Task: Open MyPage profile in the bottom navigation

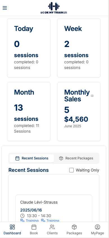Action: [x=98, y=230]
